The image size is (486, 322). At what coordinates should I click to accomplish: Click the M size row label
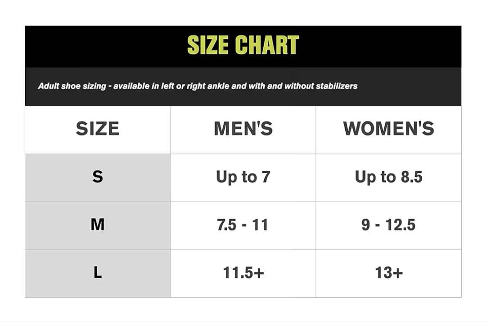98,225
